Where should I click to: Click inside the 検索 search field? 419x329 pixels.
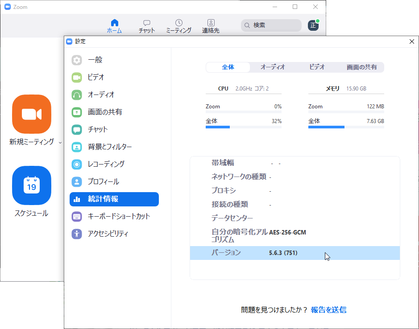272,25
